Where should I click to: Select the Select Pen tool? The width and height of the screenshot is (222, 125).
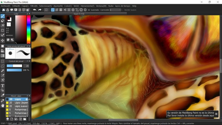coord(3,76)
